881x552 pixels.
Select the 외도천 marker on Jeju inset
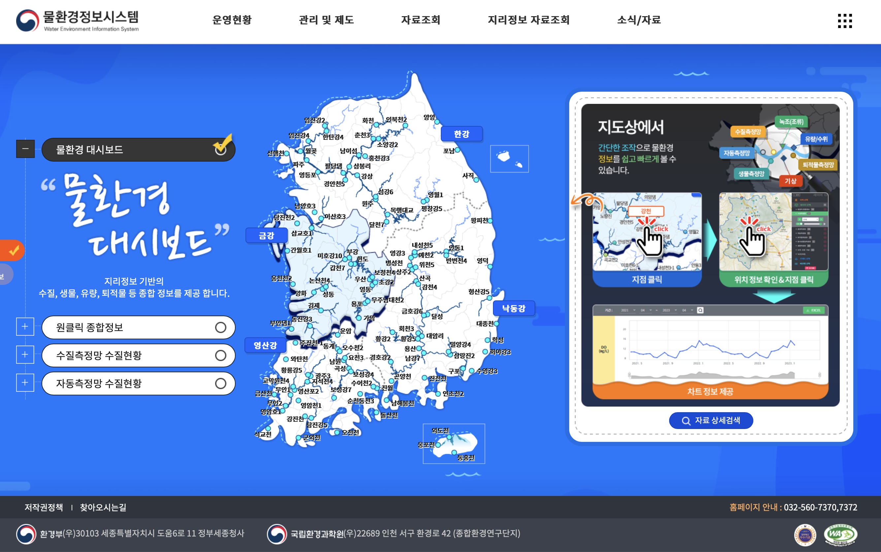pyautogui.click(x=449, y=437)
